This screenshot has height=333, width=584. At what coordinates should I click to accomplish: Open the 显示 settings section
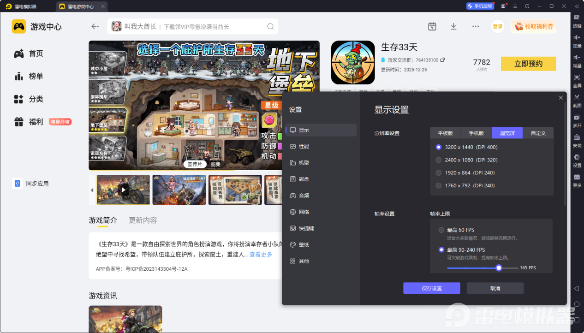321,130
